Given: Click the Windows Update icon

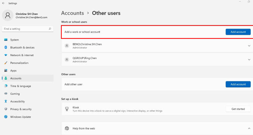Looking at the screenshot, I should click(6, 116).
